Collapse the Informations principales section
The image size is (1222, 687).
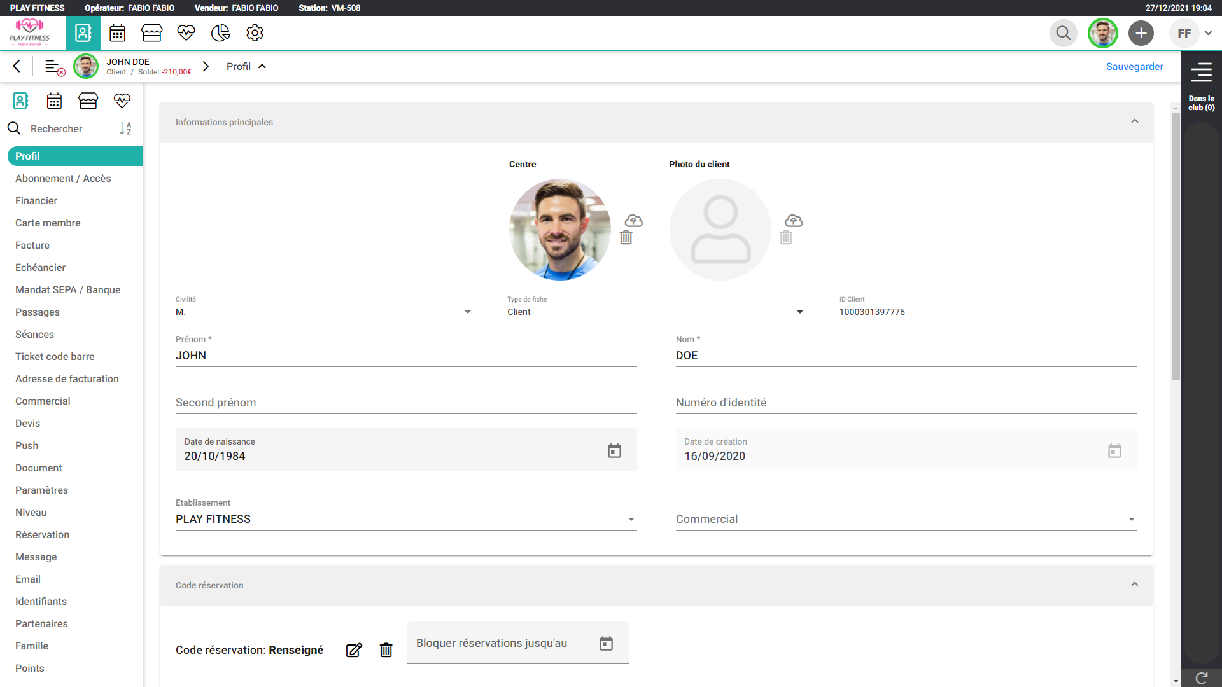point(1134,121)
